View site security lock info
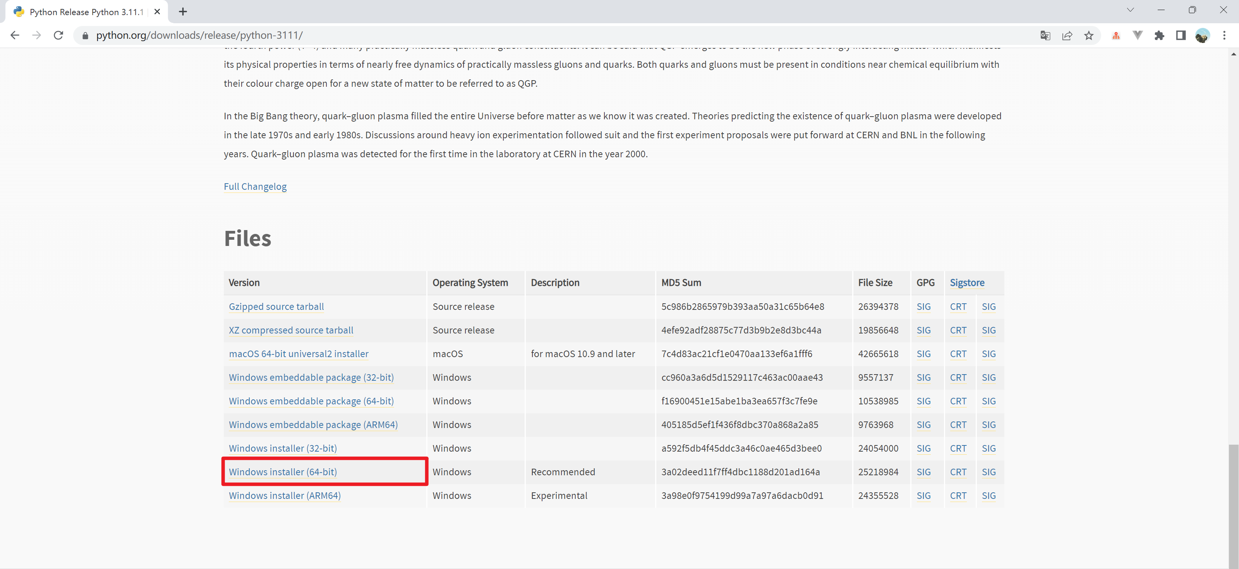1239x569 pixels. (x=85, y=36)
